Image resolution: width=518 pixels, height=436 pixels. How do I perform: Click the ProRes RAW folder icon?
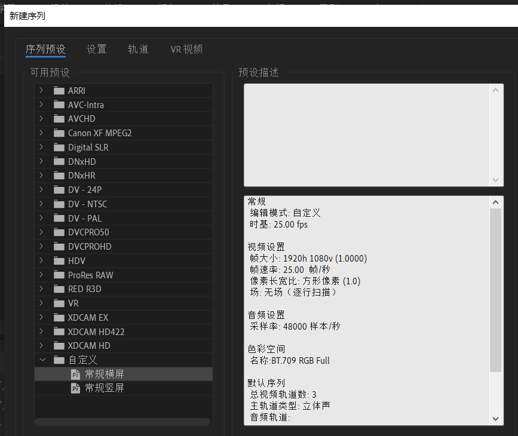coord(59,275)
